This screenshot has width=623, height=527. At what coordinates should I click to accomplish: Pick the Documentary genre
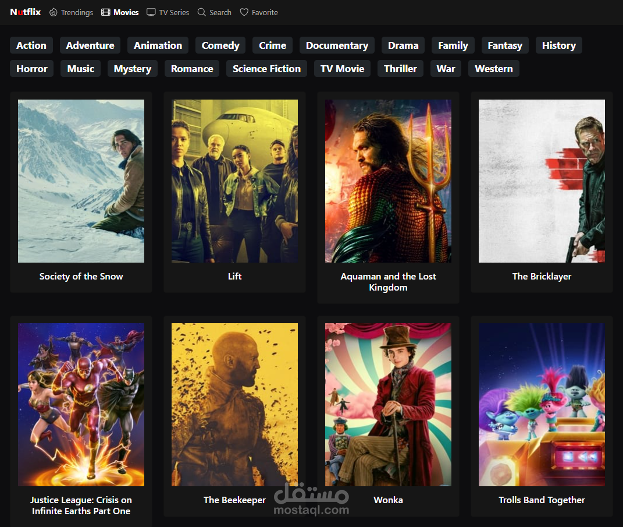(x=337, y=45)
